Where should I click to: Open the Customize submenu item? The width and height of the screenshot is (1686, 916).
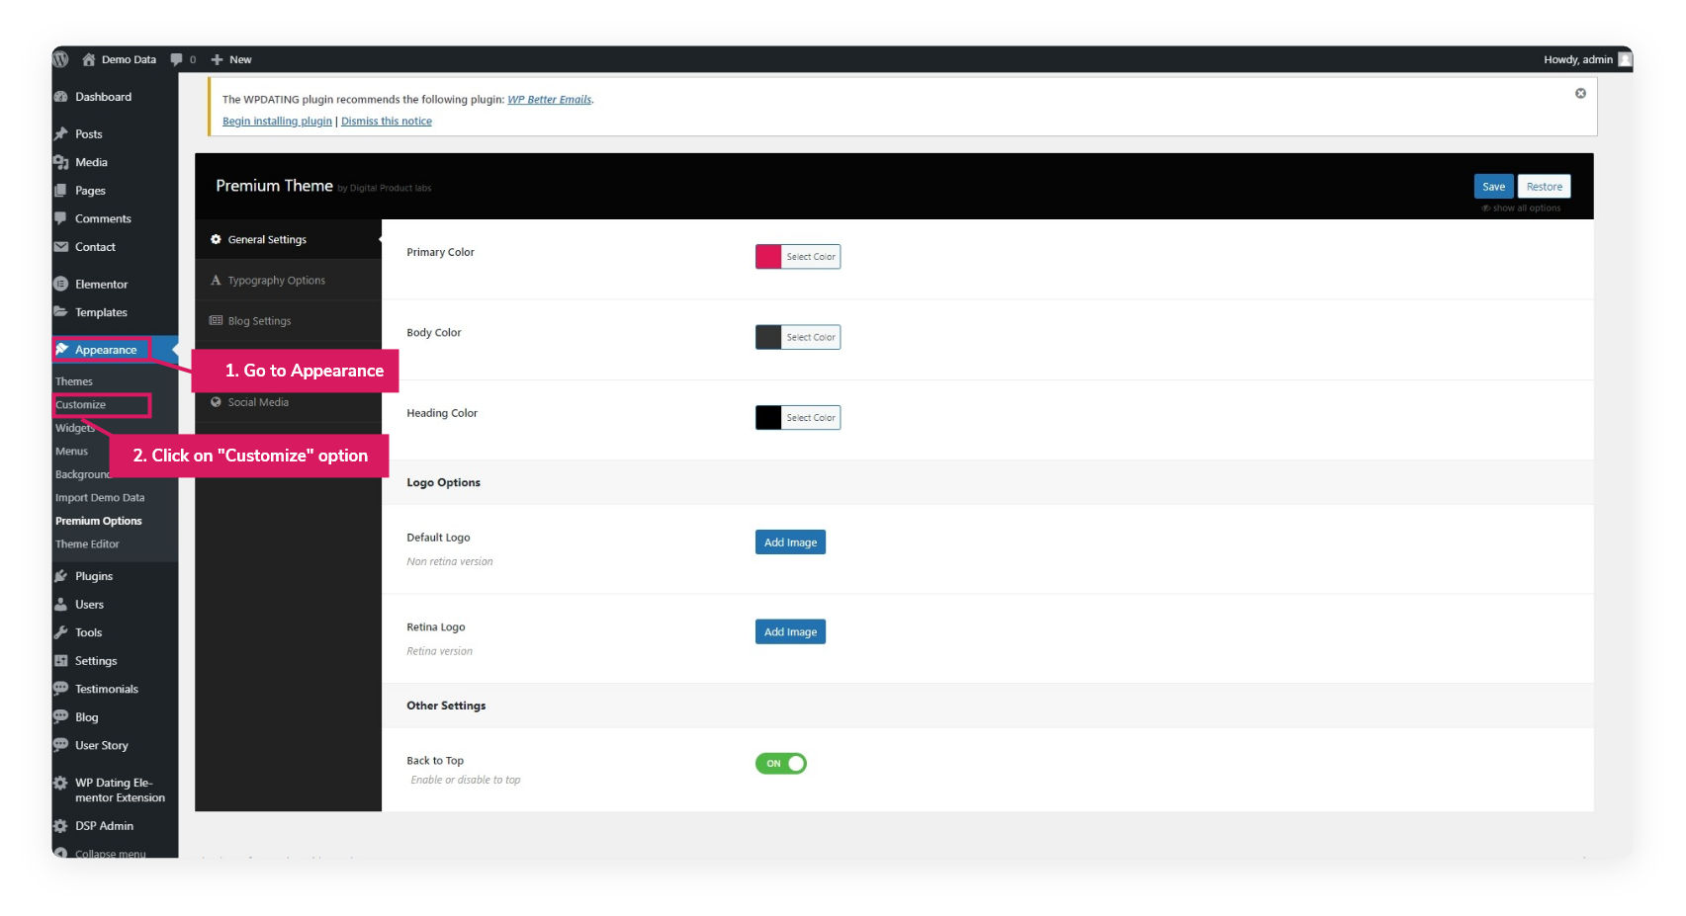tap(81, 405)
